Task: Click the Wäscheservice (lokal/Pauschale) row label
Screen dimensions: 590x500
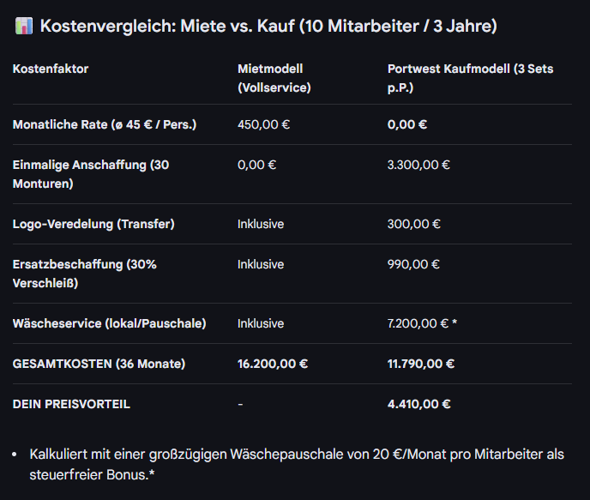Action: click(x=109, y=323)
